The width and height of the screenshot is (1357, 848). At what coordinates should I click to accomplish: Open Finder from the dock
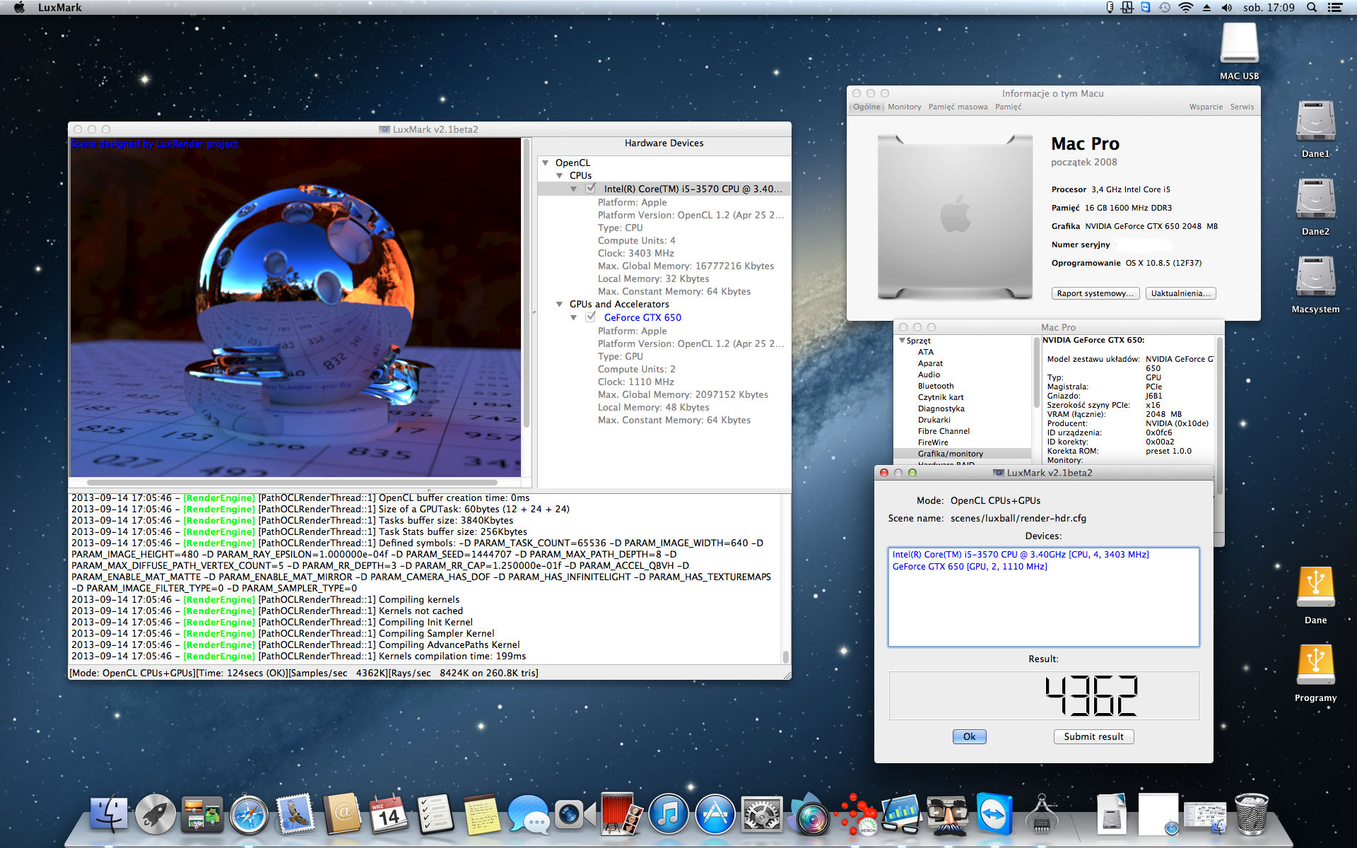pyautogui.click(x=110, y=814)
